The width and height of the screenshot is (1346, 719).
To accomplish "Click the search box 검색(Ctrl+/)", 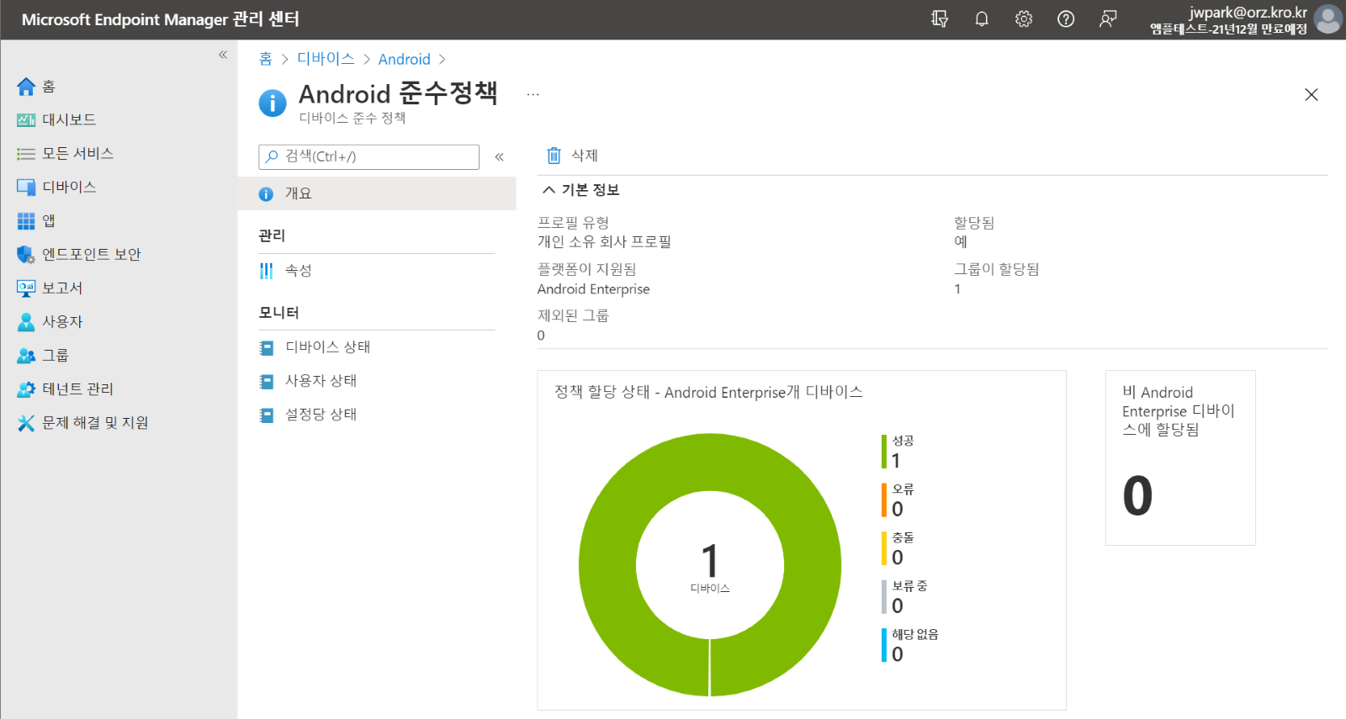I will tap(369, 157).
